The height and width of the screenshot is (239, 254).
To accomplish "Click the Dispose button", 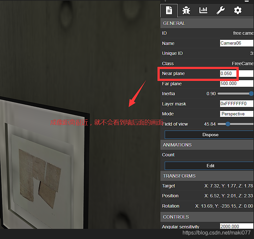I will tap(209, 135).
